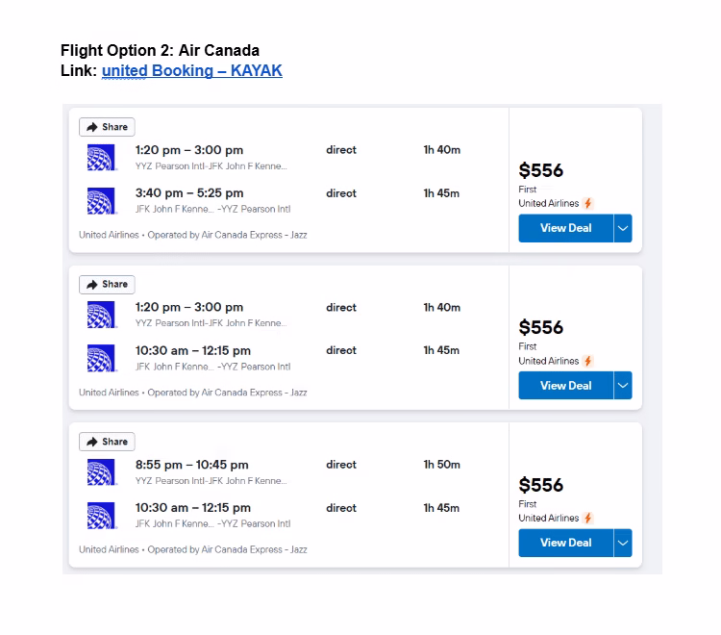Click lightning bolt icon in second price panel
Image resolution: width=721 pixels, height=635 pixels.
[x=587, y=361]
